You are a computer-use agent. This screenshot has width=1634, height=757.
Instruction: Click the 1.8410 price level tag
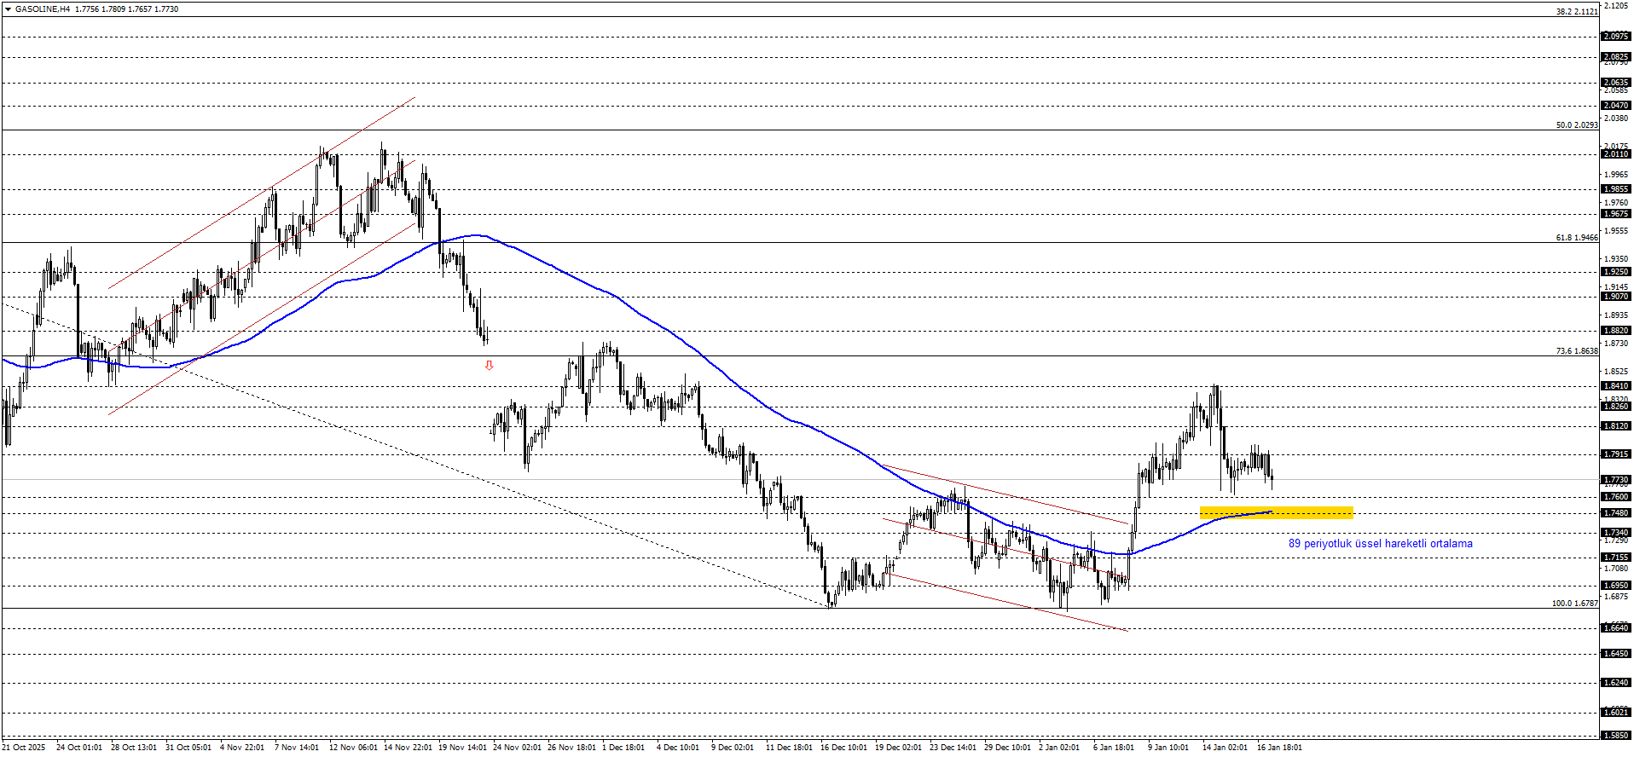point(1615,386)
